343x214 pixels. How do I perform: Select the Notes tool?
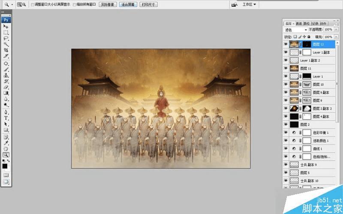(x=6, y=137)
